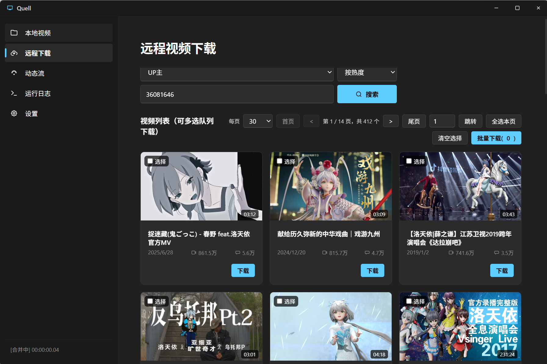Switch to the 远程下载 tab

tap(38, 53)
